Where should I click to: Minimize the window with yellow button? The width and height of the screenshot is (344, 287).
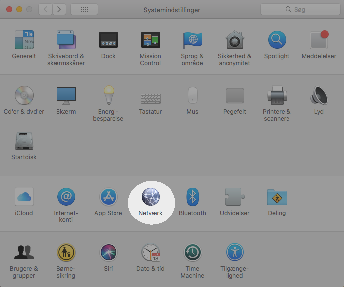(19, 9)
